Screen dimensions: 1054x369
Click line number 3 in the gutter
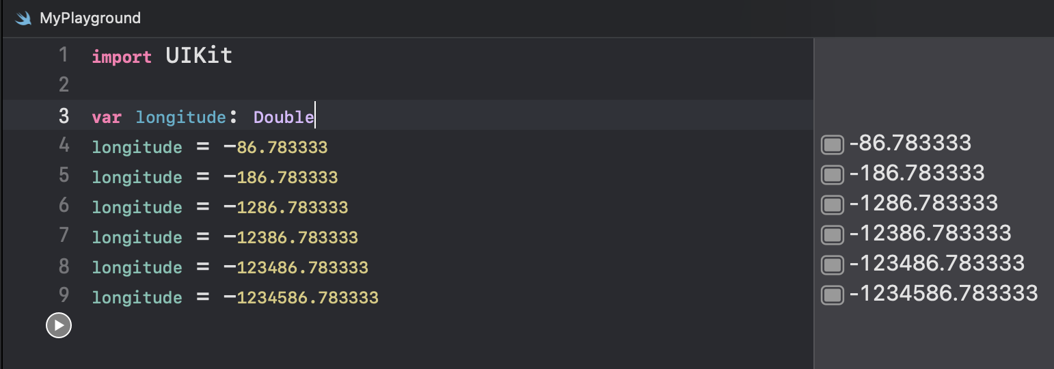tap(64, 116)
